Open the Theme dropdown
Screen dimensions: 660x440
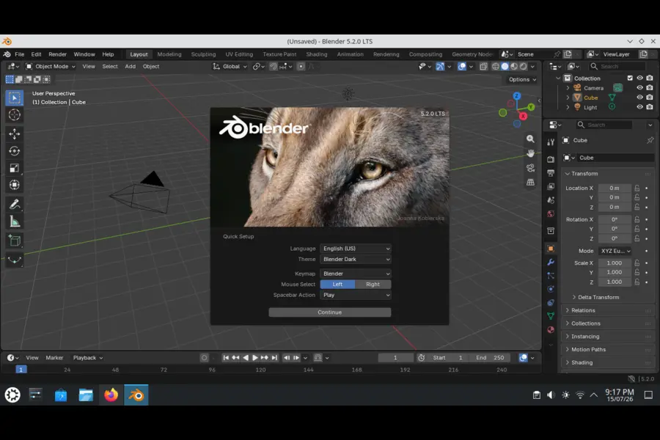tap(356, 259)
